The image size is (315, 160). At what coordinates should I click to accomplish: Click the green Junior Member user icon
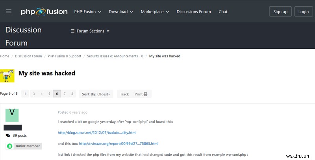pyautogui.click(x=10, y=146)
